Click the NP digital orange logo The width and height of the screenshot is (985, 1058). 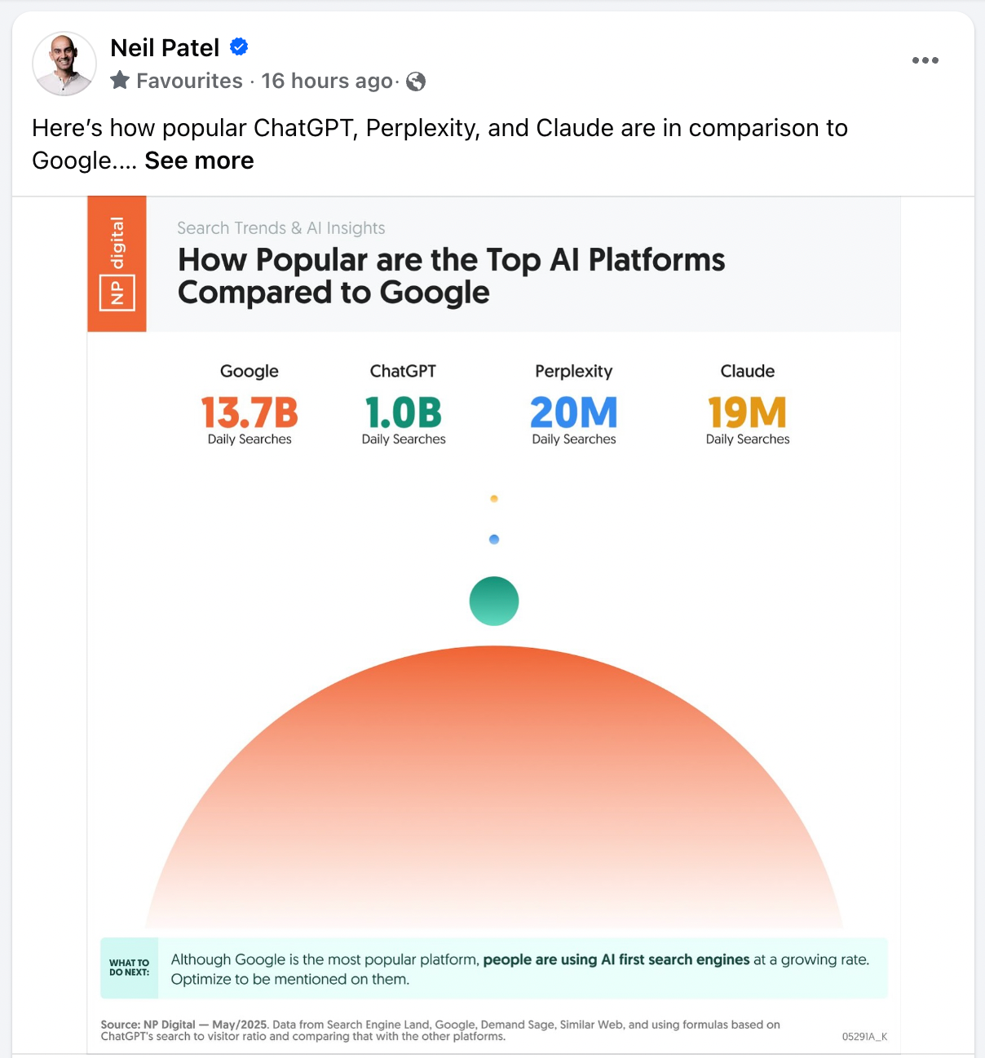(117, 263)
